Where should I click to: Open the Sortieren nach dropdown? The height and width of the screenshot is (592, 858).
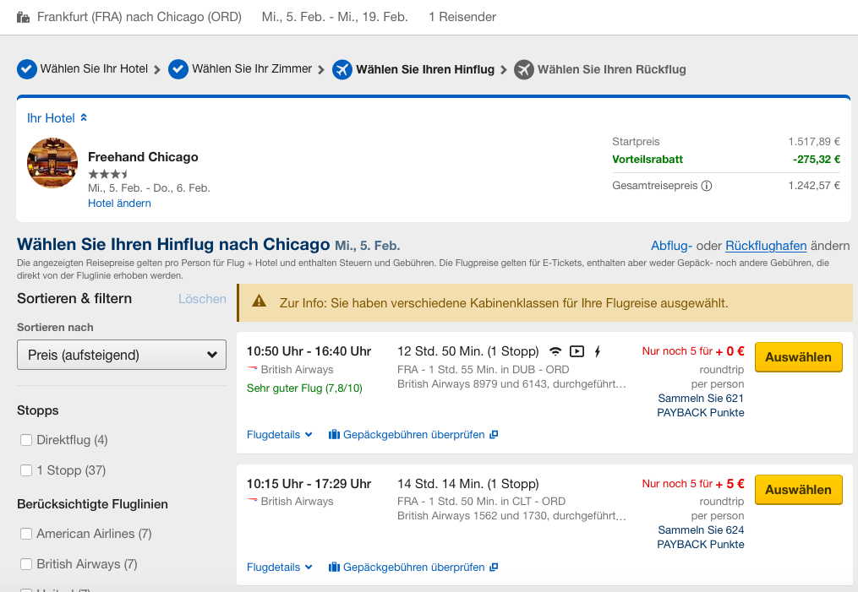(122, 355)
